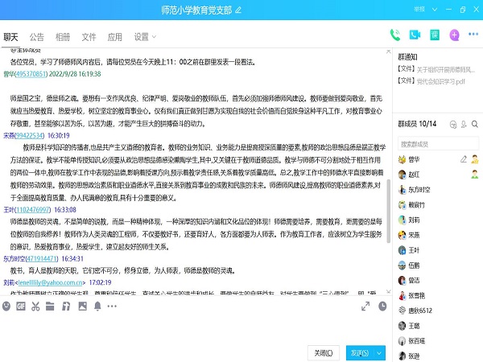Expand the send button options arrow

[379, 352]
